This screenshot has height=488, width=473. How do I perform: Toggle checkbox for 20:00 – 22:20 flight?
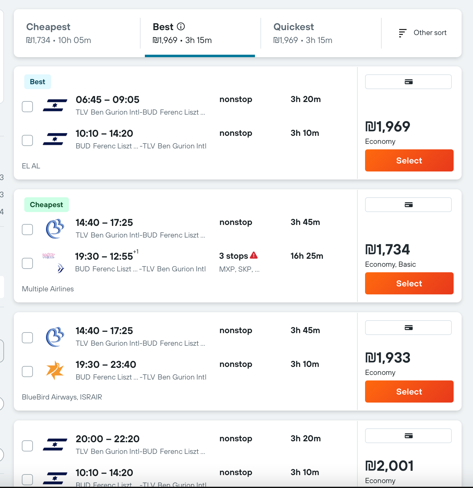[x=27, y=446]
